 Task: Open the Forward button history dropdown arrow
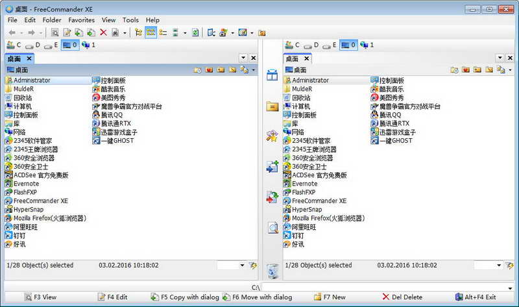pos(41,33)
